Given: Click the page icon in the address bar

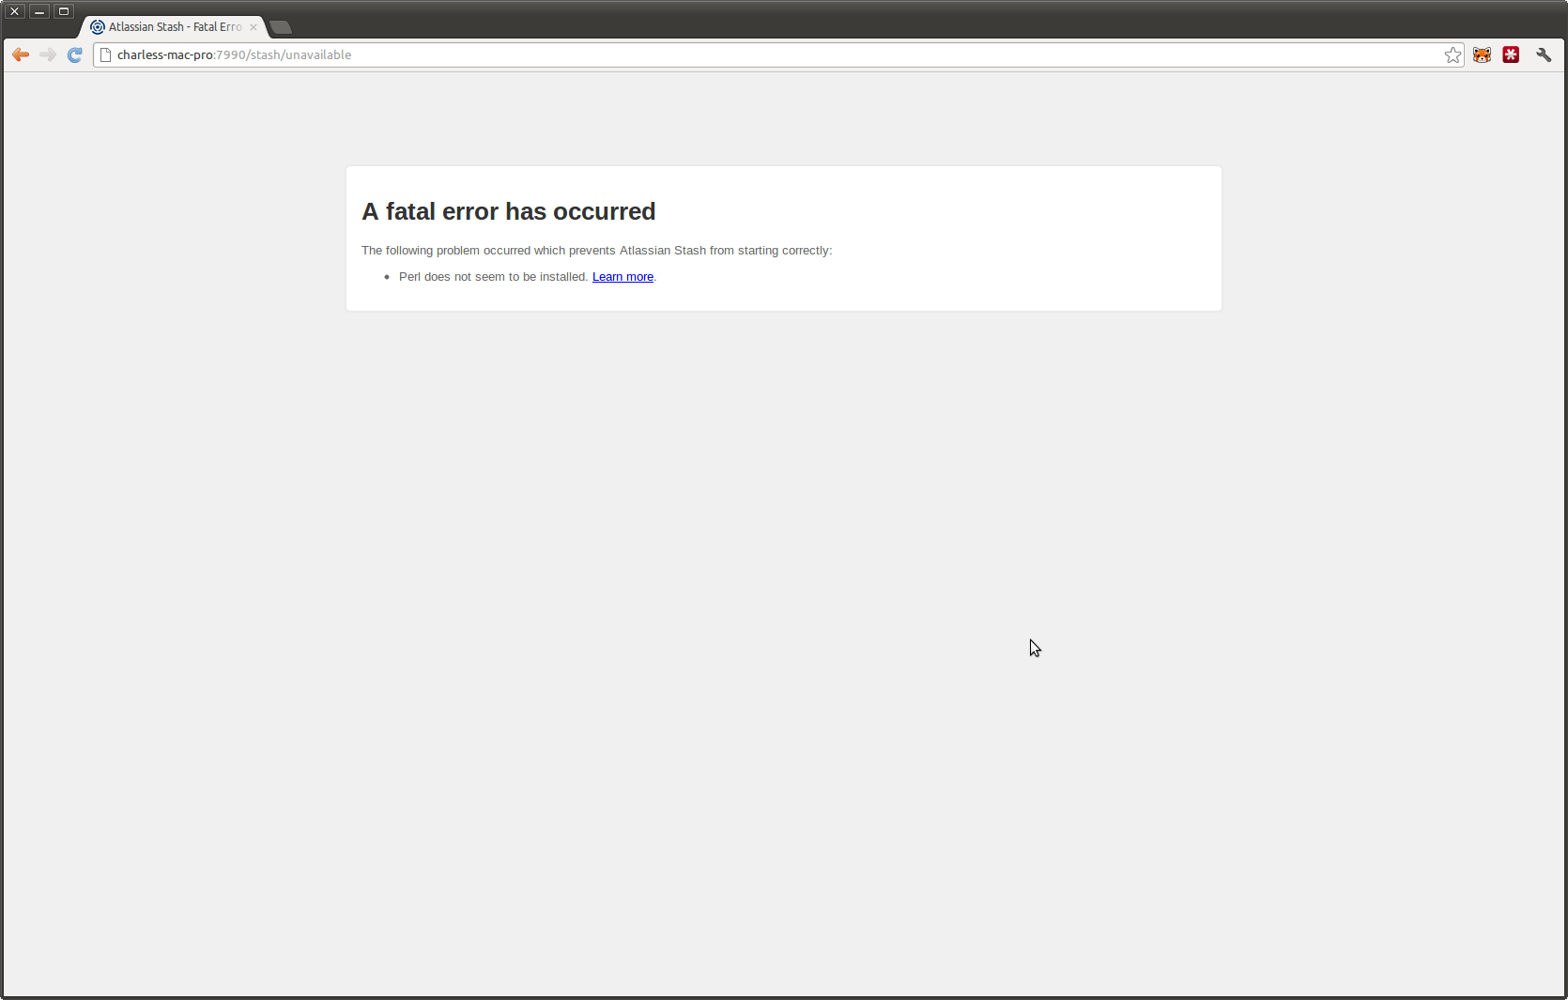Looking at the screenshot, I should tap(106, 54).
